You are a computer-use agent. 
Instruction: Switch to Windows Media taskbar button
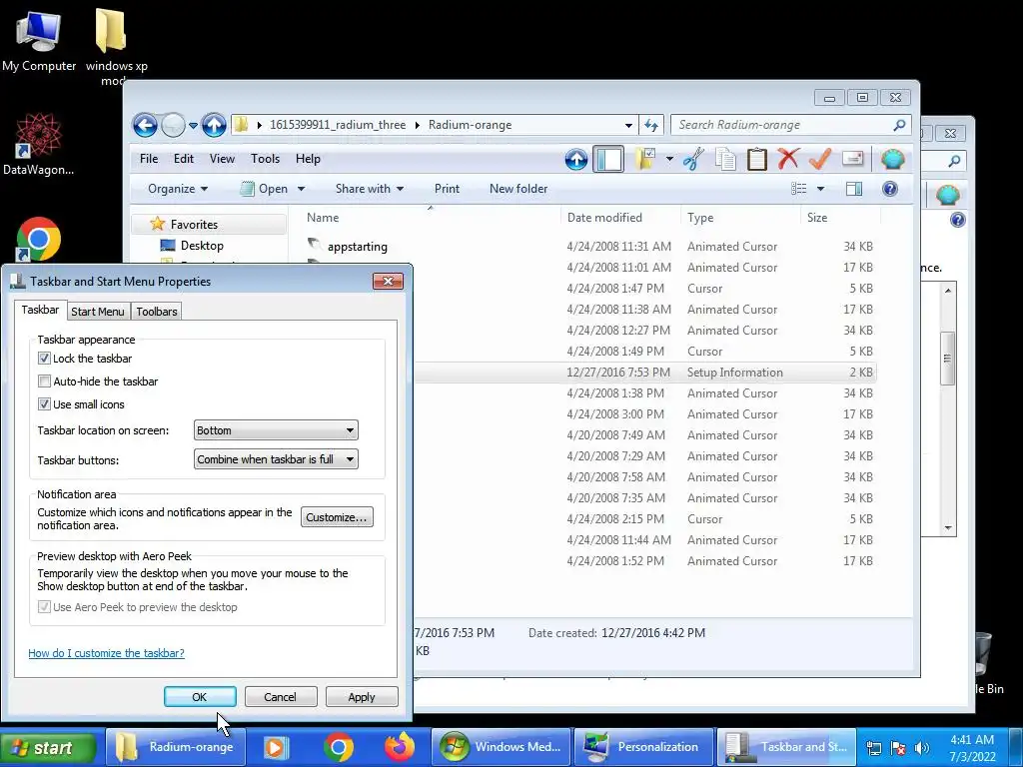coord(502,747)
